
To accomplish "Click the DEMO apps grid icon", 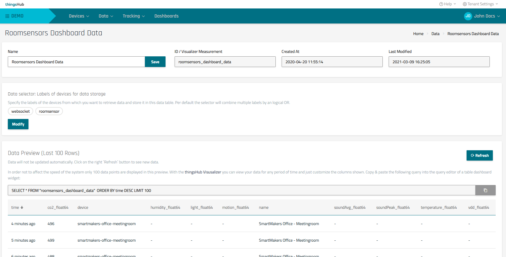I will pyautogui.click(x=7, y=16).
